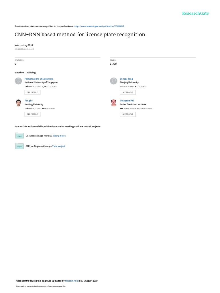
Task: Open View project link for Document image retrieval
Action: click(x=59, y=136)
